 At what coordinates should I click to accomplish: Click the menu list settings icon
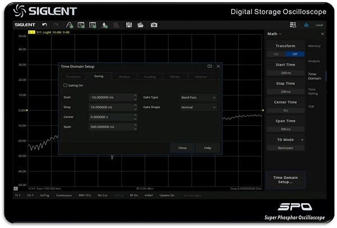(293, 25)
